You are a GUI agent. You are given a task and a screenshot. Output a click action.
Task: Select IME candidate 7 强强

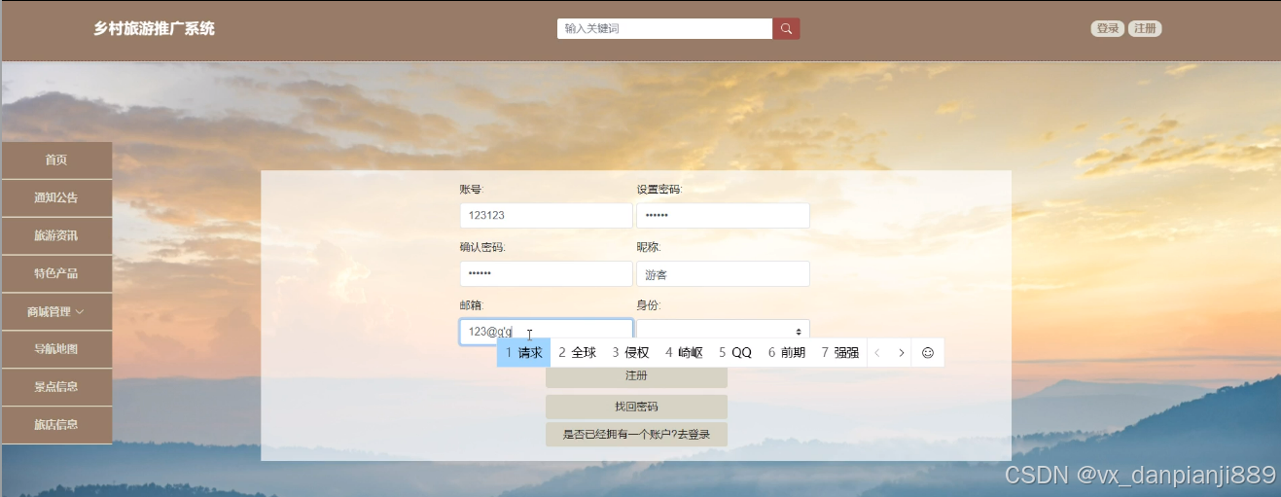(x=839, y=353)
